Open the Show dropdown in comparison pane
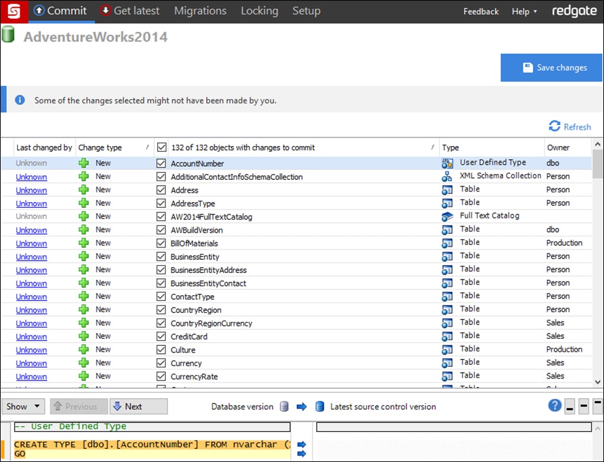The image size is (604, 462). (x=23, y=407)
